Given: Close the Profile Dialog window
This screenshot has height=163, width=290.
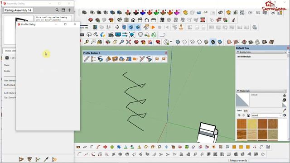Looking at the screenshot, I should click(75, 24).
